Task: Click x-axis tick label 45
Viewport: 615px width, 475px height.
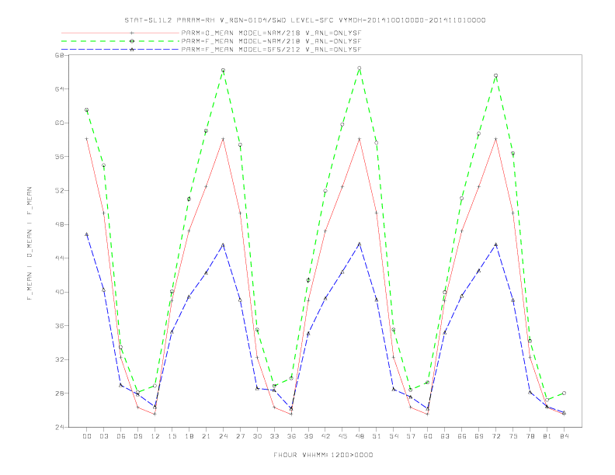Action: [342, 436]
